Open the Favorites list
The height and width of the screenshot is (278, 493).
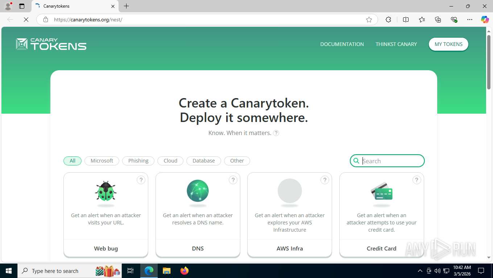(422, 20)
